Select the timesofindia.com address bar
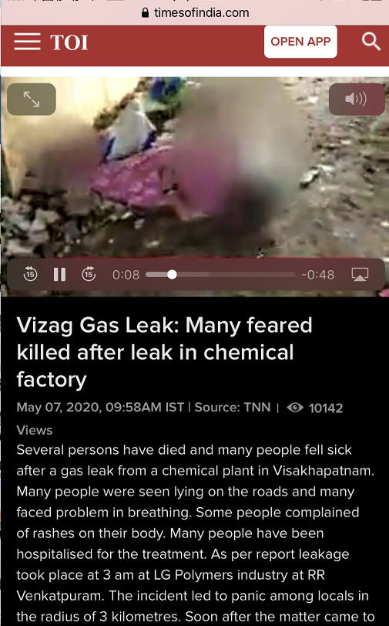389x626 pixels. point(196,13)
